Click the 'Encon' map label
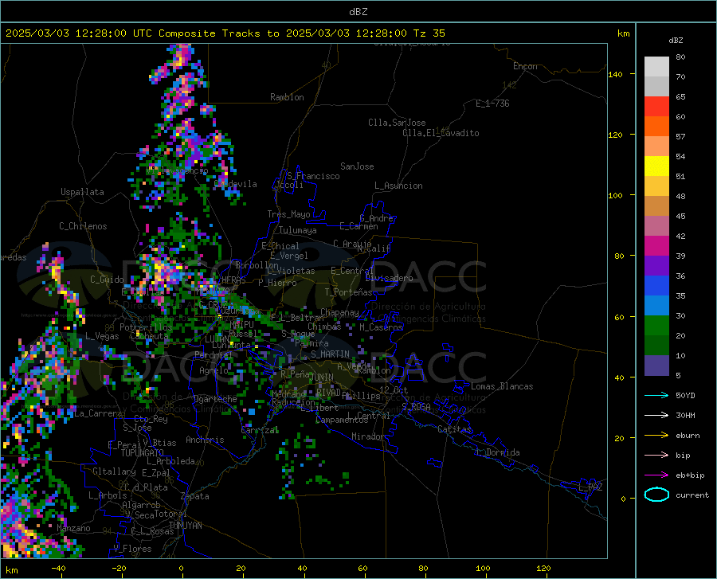 525,66
